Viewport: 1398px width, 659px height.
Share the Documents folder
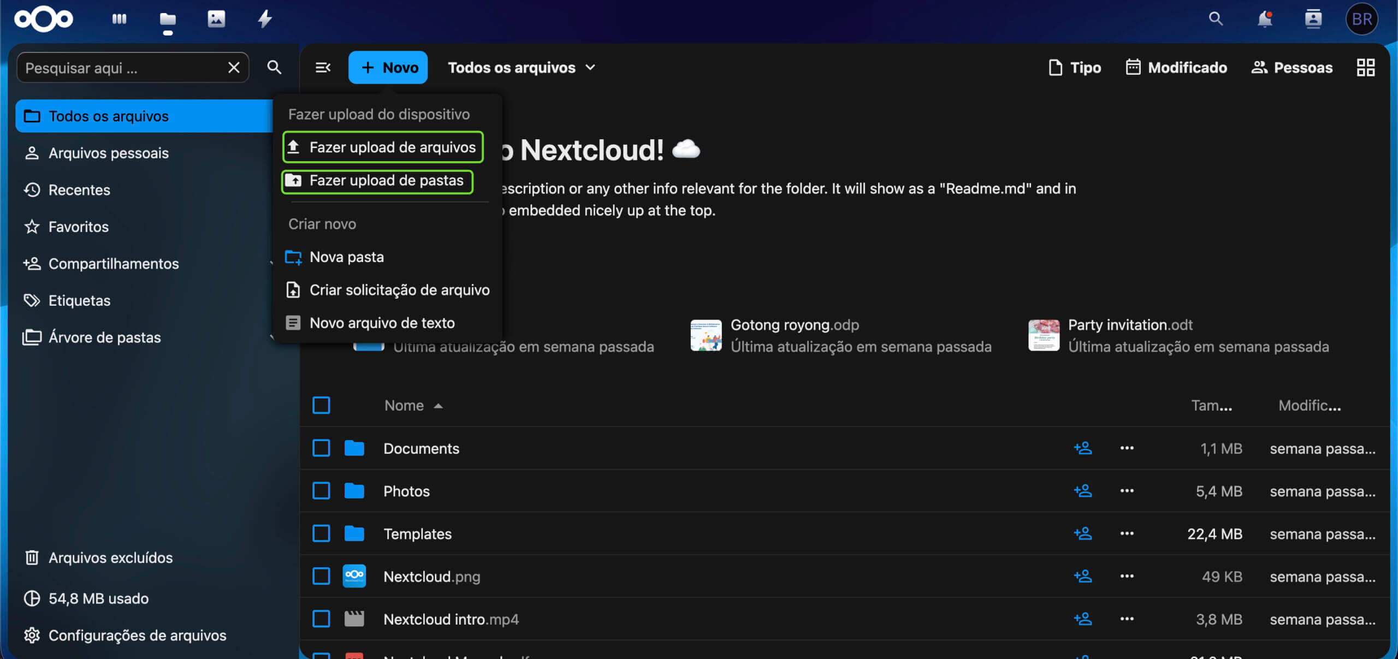tap(1083, 448)
